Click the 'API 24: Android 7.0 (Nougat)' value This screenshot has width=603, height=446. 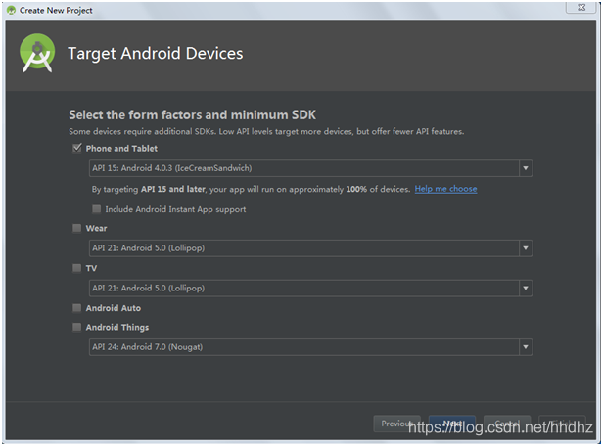coord(147,347)
